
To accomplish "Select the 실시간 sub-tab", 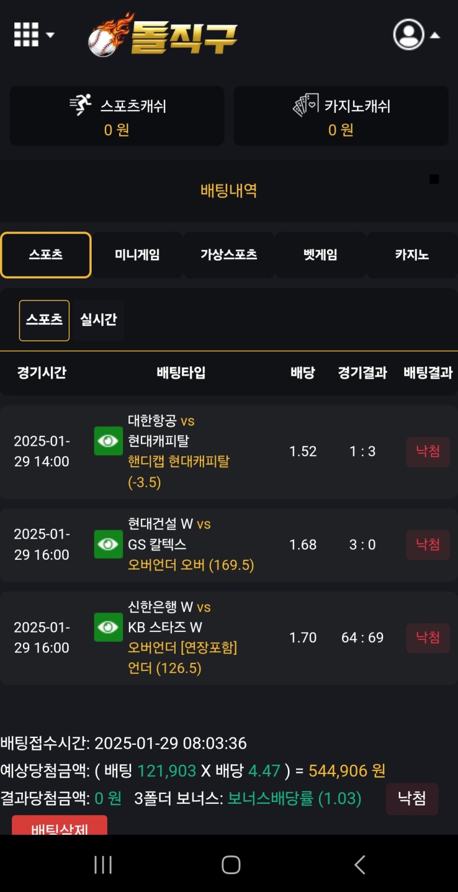I will pos(98,320).
